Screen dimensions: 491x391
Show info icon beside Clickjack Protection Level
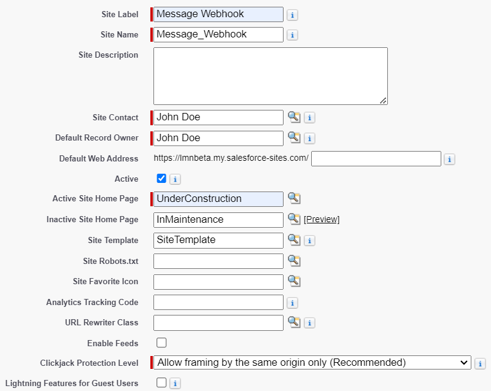480,364
